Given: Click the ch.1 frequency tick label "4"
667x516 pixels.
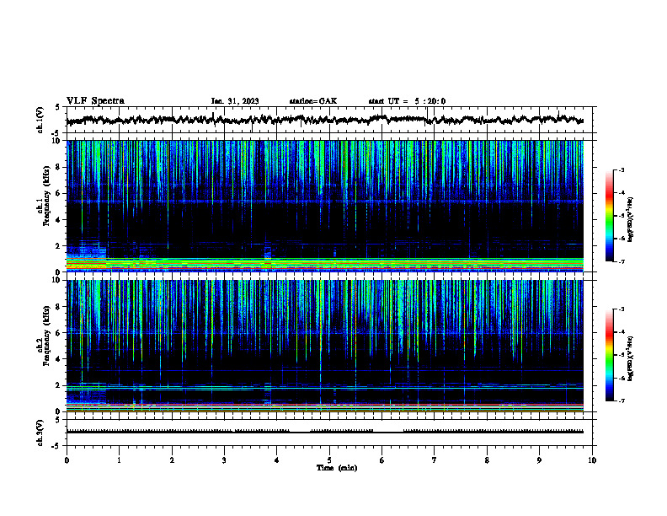Looking at the screenshot, I should coord(58,220).
